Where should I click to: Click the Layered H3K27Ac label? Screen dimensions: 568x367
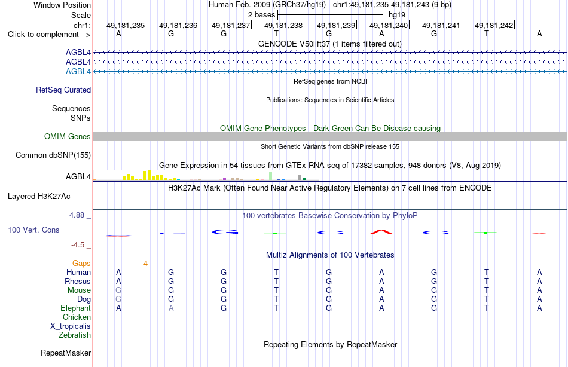pyautogui.click(x=39, y=197)
